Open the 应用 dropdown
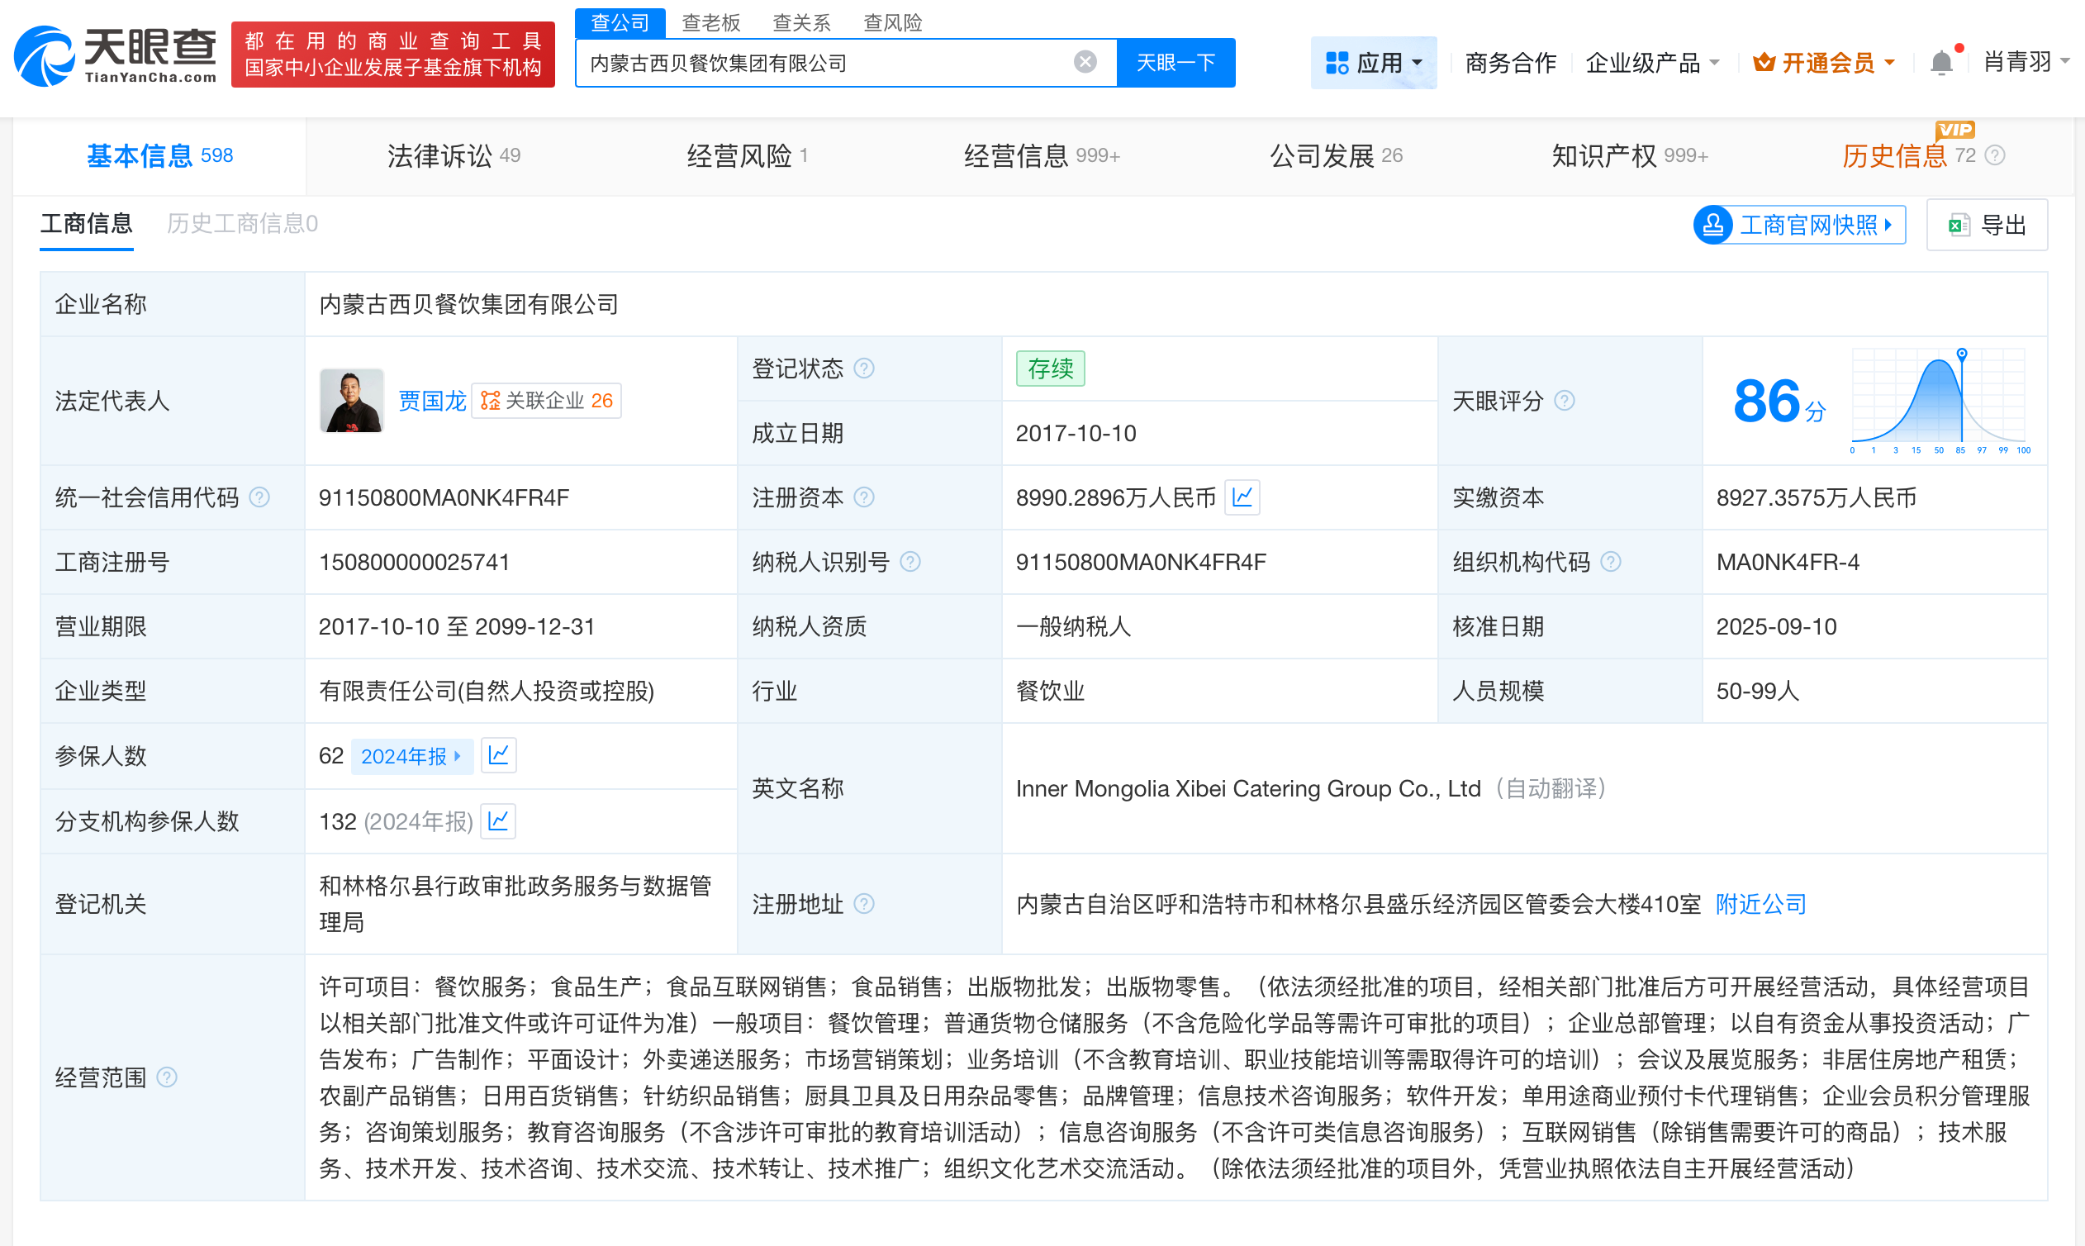Viewport: 2085px width, 1246px height. (x=1374, y=62)
